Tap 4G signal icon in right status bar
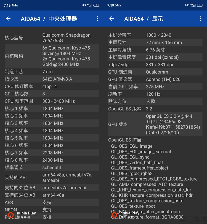The height and width of the screenshot is (224, 207). pyautogui.click(x=193, y=5)
